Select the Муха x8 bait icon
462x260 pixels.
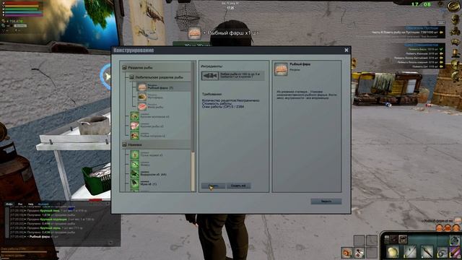point(135,183)
